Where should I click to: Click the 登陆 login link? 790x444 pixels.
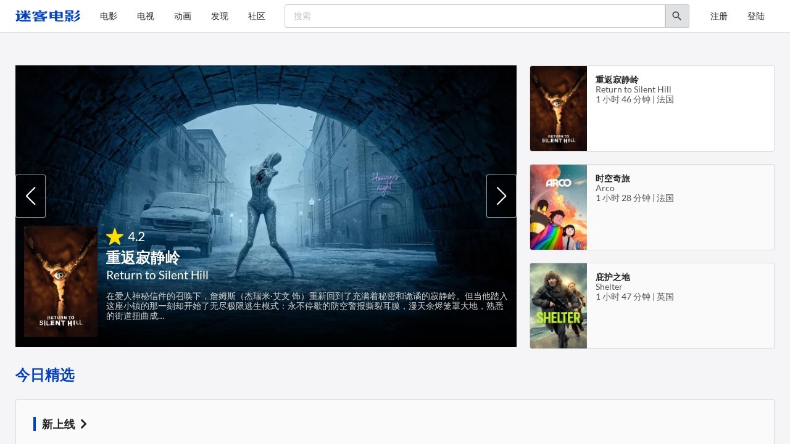pos(756,17)
